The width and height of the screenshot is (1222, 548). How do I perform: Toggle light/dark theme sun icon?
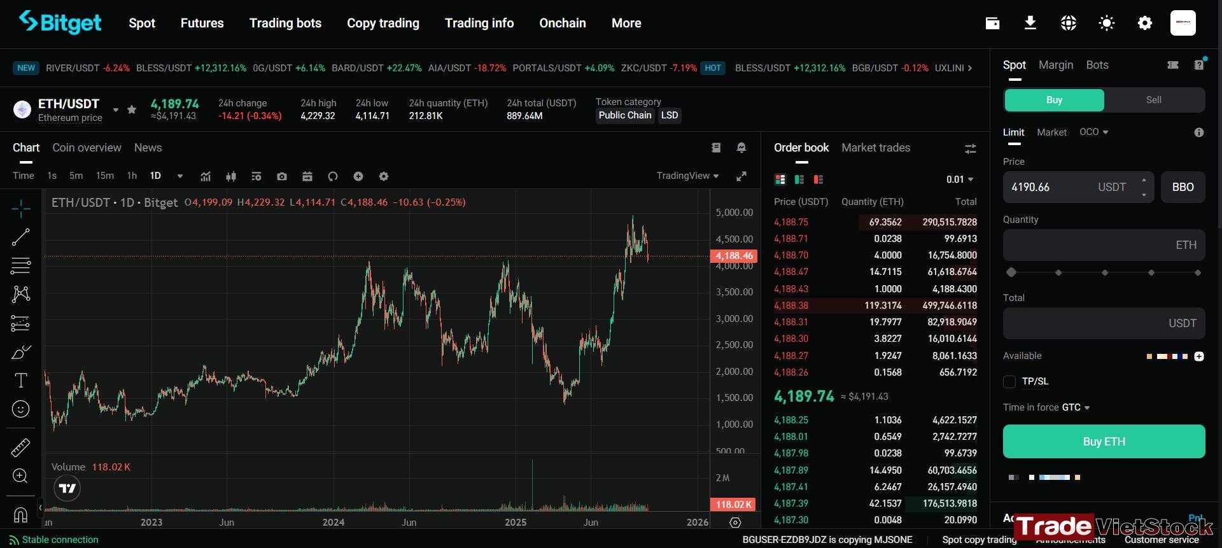point(1107,24)
